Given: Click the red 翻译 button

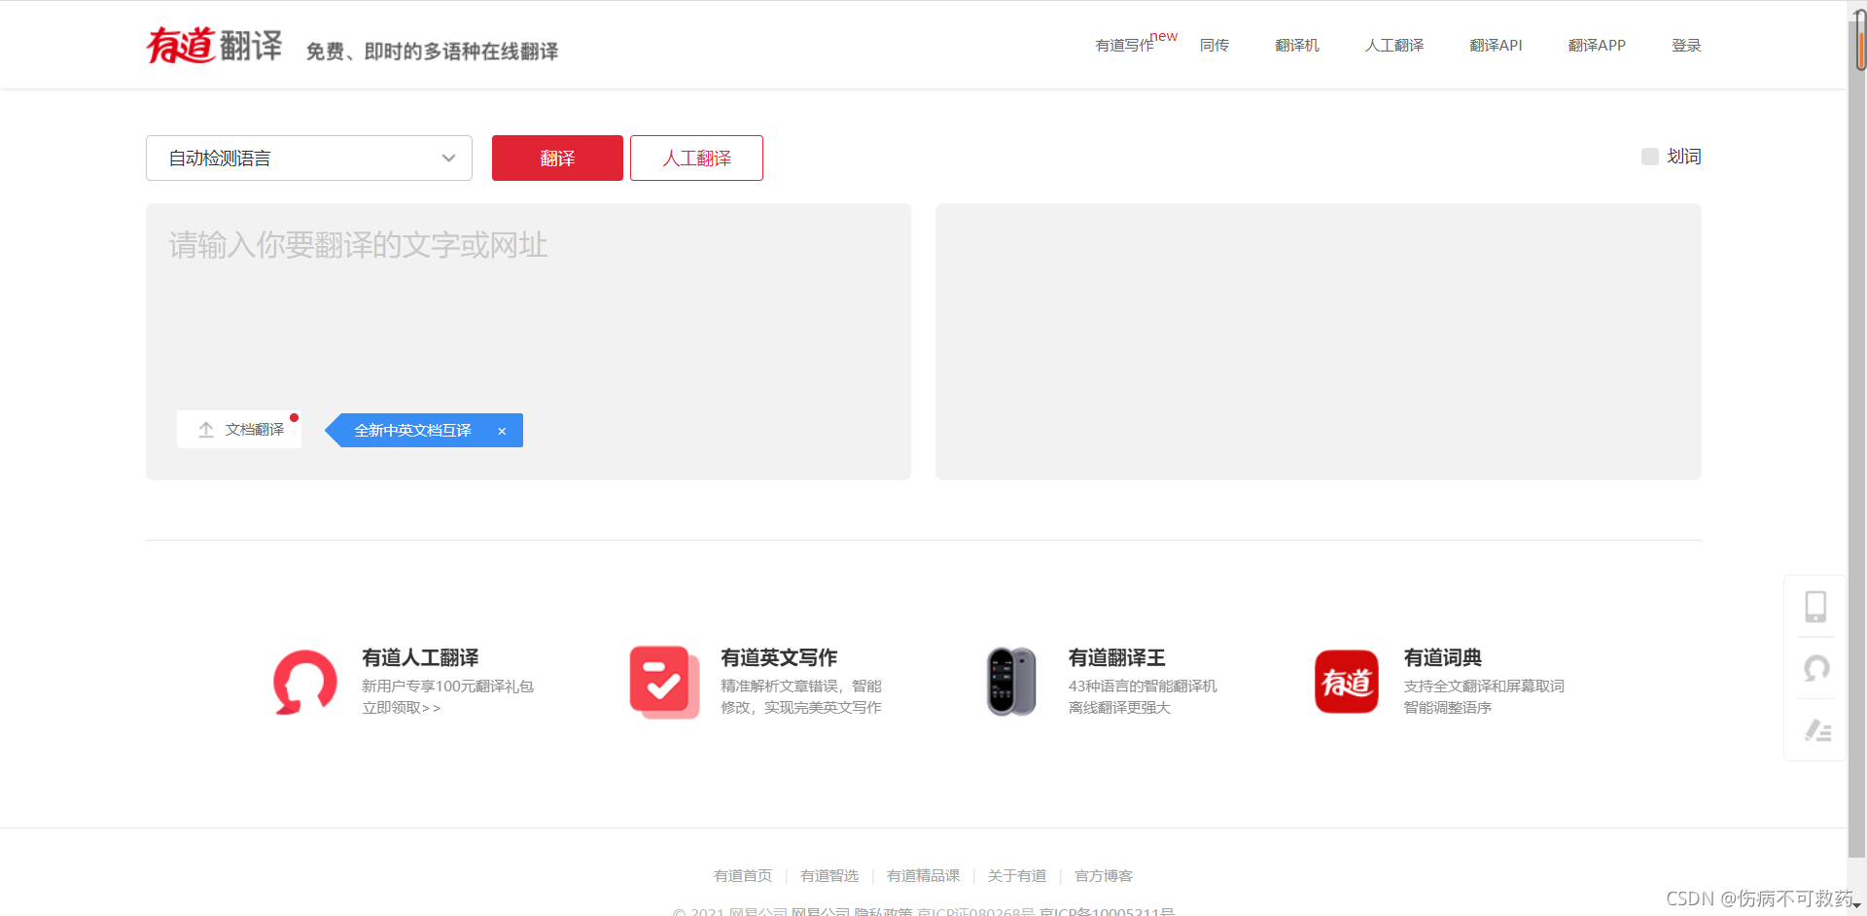Looking at the screenshot, I should [557, 158].
